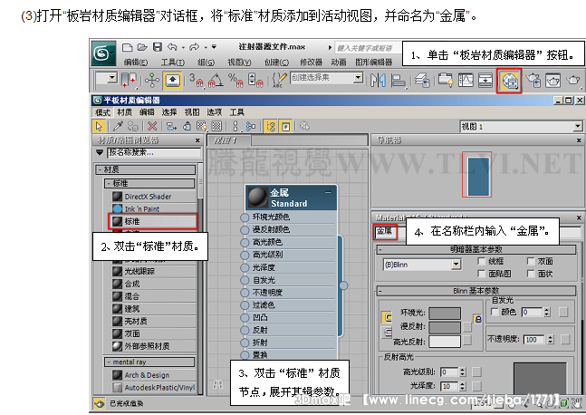
Task: Click the 漫反射 color swatch
Action: 445,327
